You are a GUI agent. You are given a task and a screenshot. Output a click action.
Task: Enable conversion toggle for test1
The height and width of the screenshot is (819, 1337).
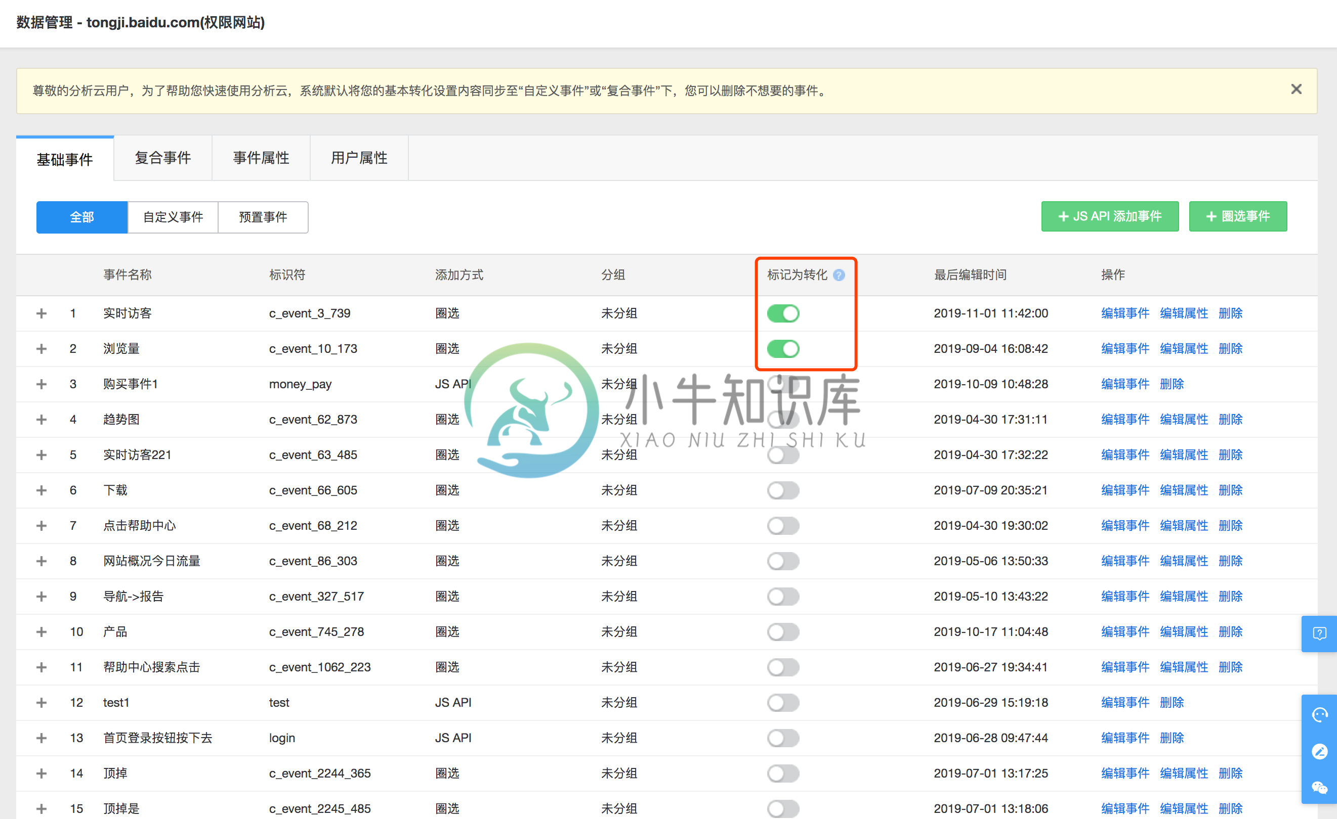coord(783,702)
